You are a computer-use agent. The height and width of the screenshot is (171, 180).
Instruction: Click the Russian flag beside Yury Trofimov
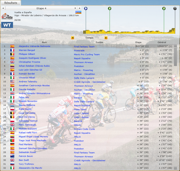12,164
